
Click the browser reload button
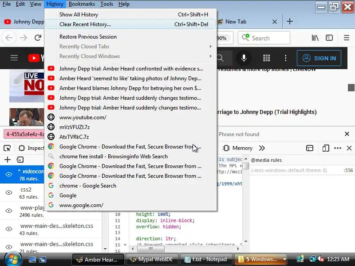38,38
